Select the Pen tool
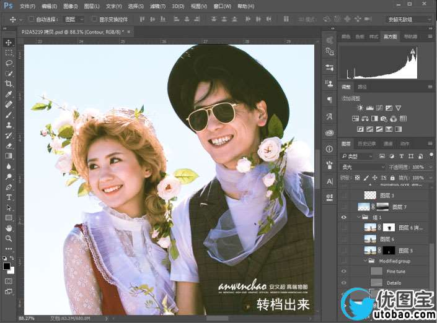Viewport: 437px width, 323px height. (9, 187)
